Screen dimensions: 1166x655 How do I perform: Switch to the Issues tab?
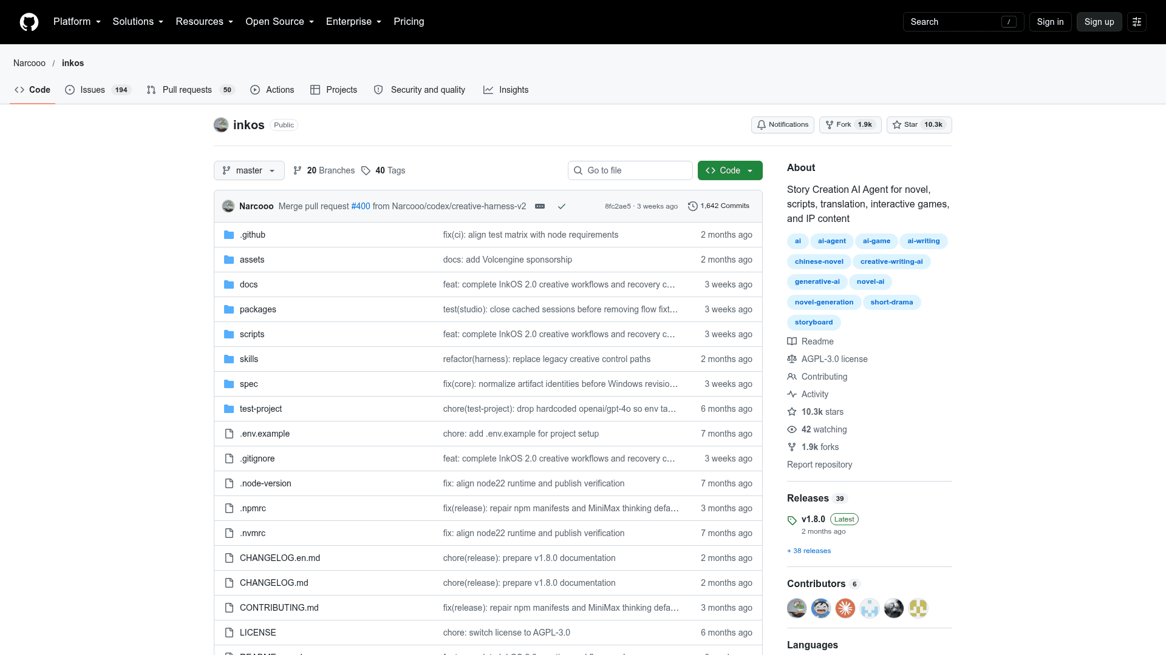coord(98,90)
